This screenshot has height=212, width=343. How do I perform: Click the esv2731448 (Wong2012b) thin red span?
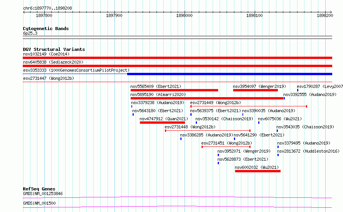click(x=208, y=131)
